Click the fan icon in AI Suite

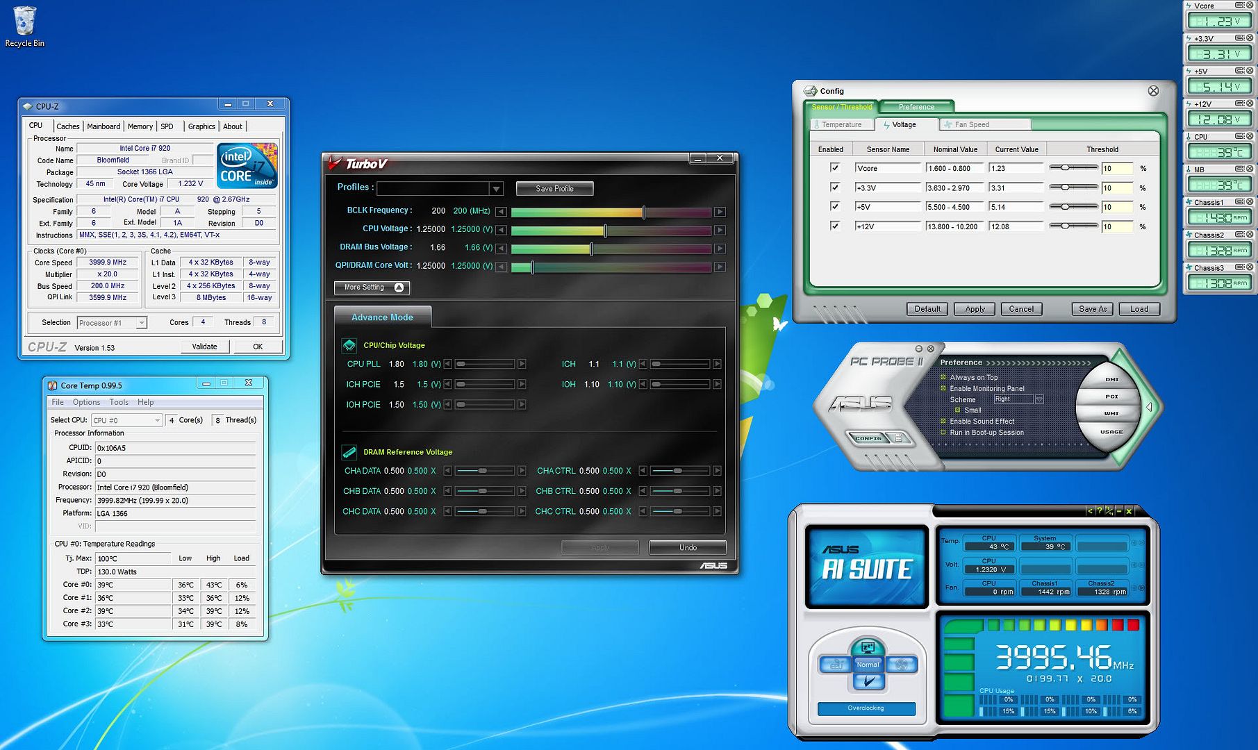pos(901,665)
